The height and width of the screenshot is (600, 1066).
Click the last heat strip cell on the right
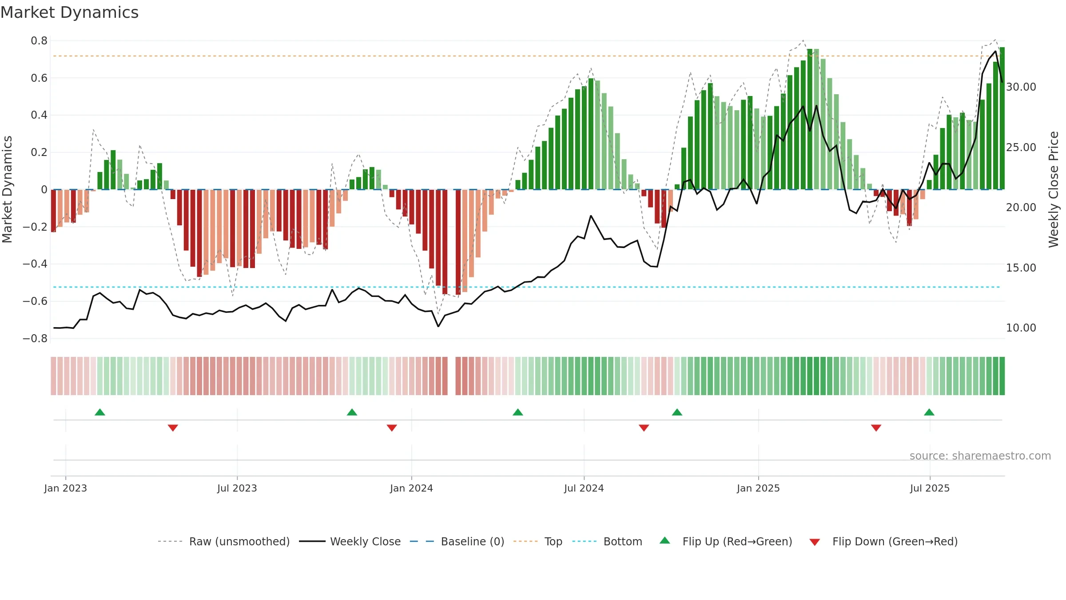tap(1002, 376)
